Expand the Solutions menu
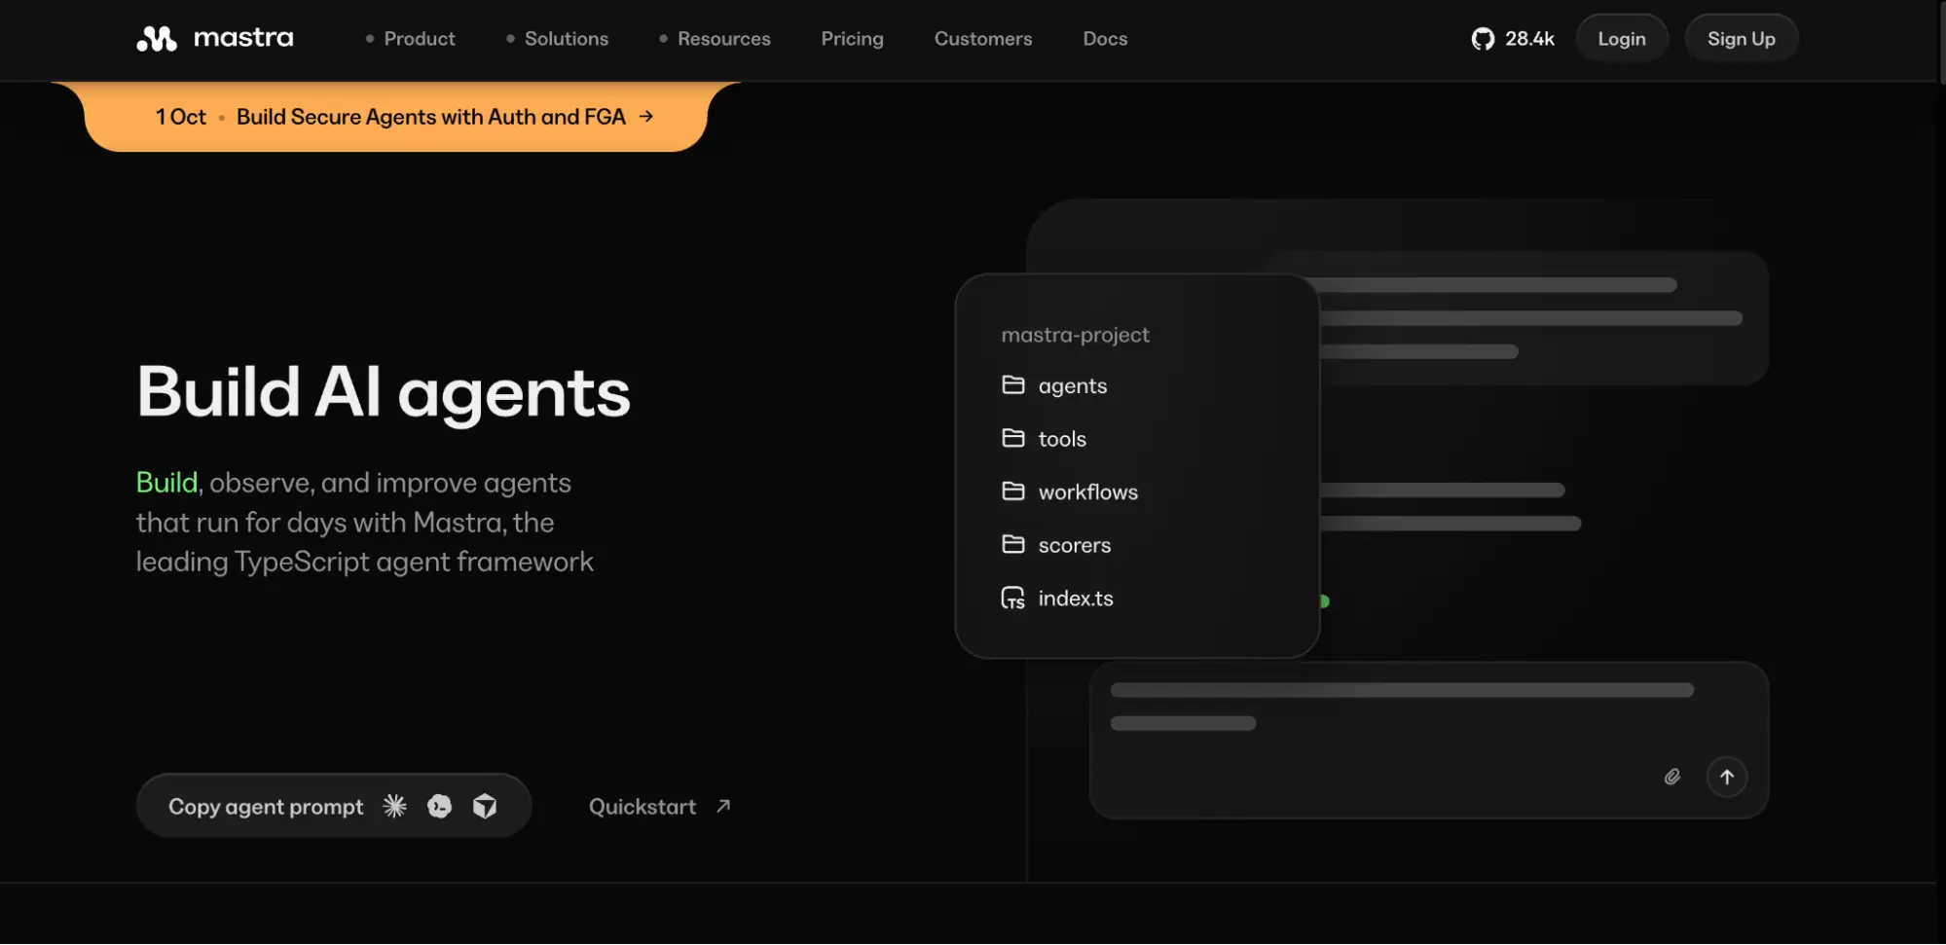The width and height of the screenshot is (1946, 945). pos(557,39)
